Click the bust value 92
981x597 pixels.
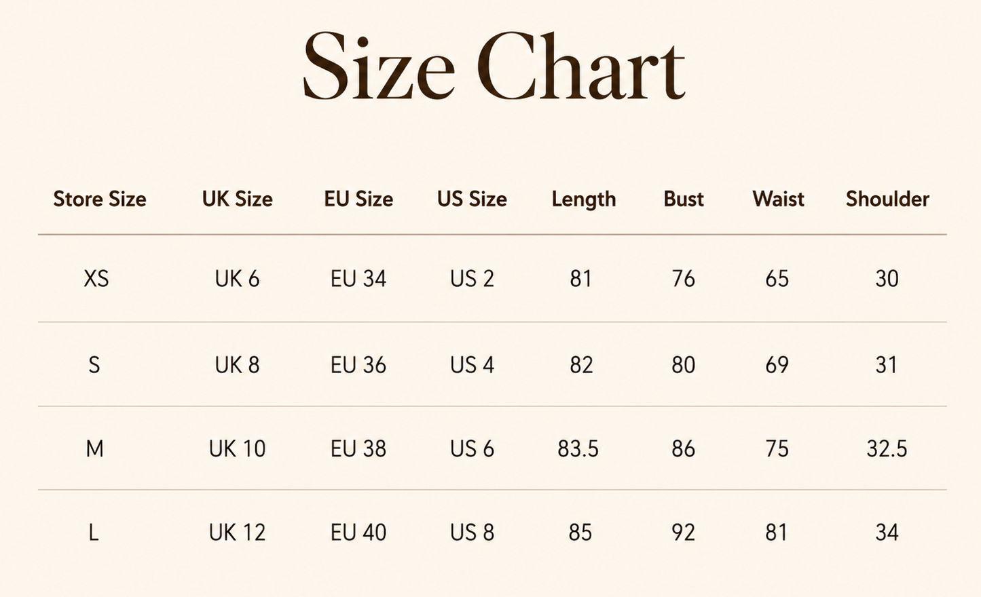click(684, 533)
